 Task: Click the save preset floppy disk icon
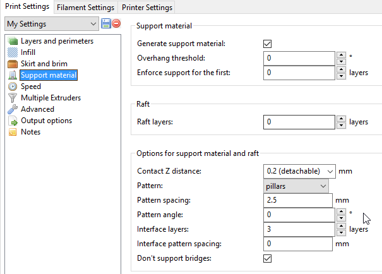click(105, 24)
